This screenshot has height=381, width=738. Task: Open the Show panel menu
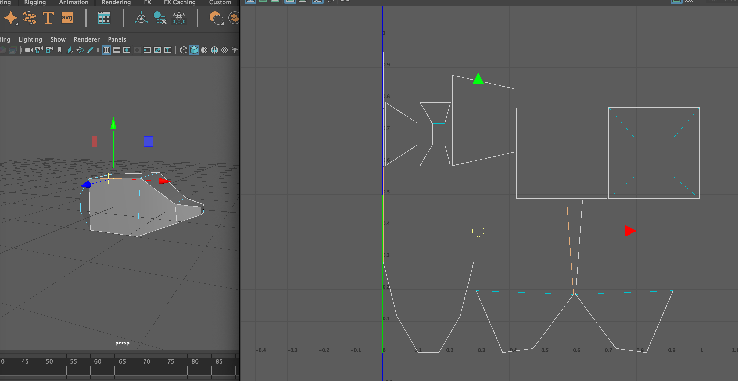(58, 39)
